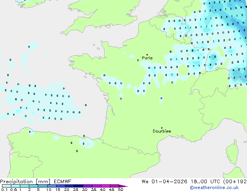The height and width of the screenshot is (191, 247).
Task: Pick the 30 to 35 purple swatch
Action: (x=87, y=186)
